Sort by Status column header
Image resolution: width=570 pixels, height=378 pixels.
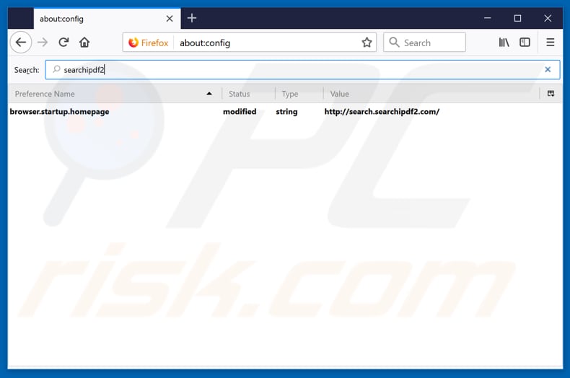248,94
